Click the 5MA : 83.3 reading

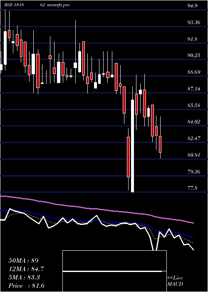tap(24, 277)
